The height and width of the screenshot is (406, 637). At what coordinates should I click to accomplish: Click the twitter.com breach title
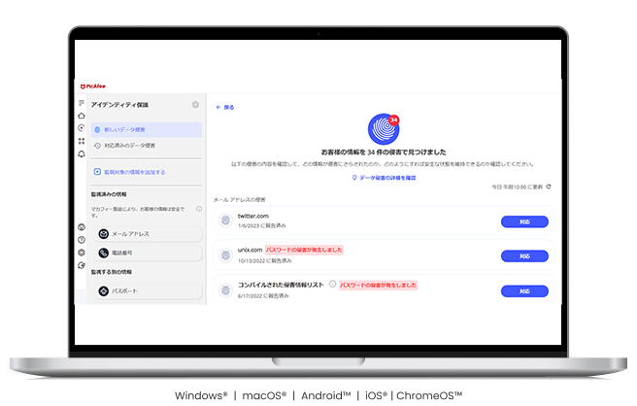tap(253, 217)
